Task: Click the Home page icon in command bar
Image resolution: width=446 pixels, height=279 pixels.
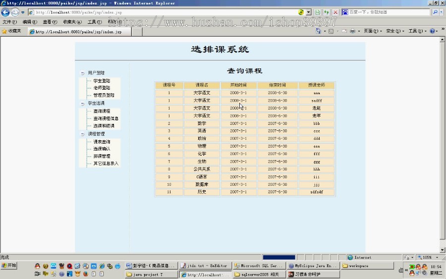Action: [x=318, y=31]
